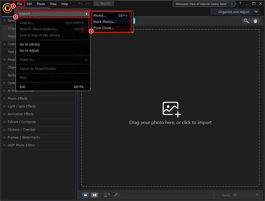Click the Export button
Viewport: 265px width, 201px height.
click(x=104, y=4)
